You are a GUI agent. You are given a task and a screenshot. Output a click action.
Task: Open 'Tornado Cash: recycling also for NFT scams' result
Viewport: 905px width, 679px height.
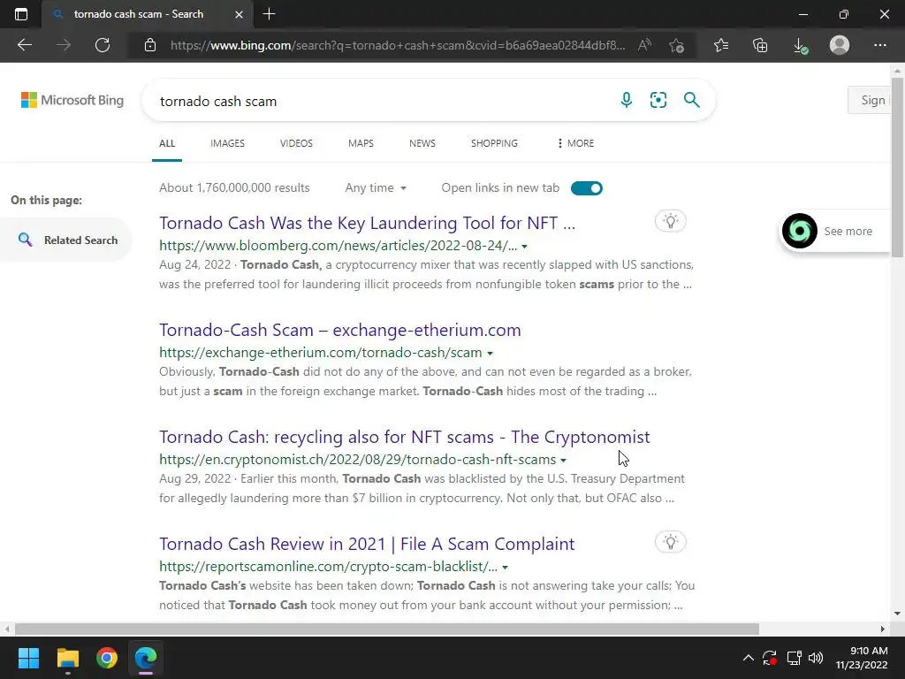click(x=405, y=437)
